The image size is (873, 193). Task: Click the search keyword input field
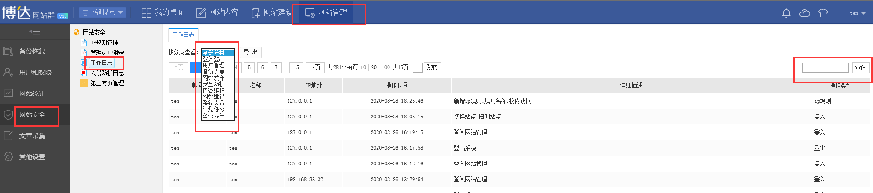click(x=825, y=68)
